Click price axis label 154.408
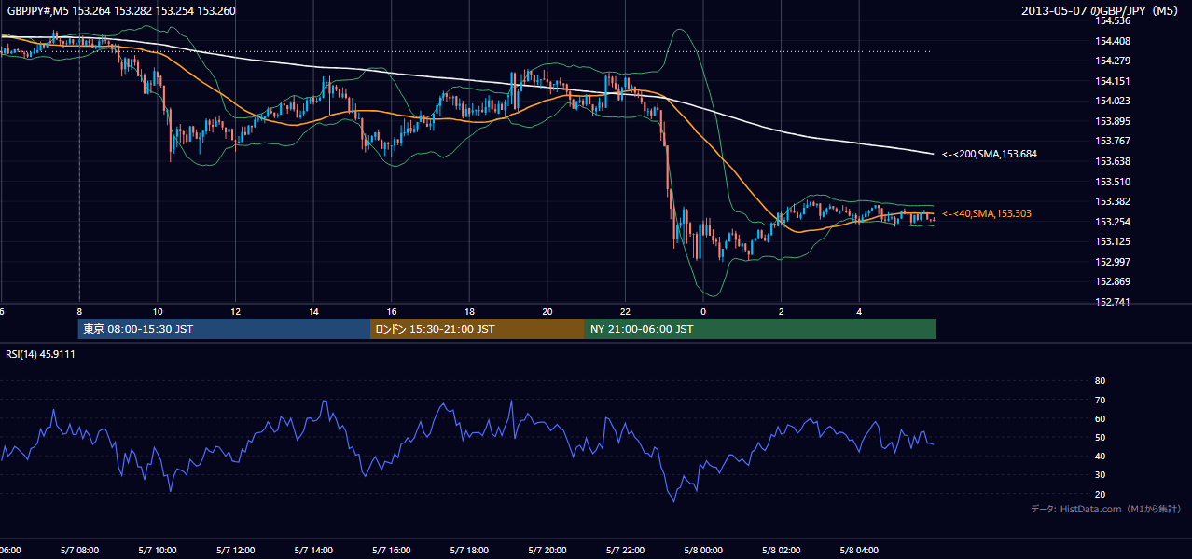 [x=1112, y=41]
